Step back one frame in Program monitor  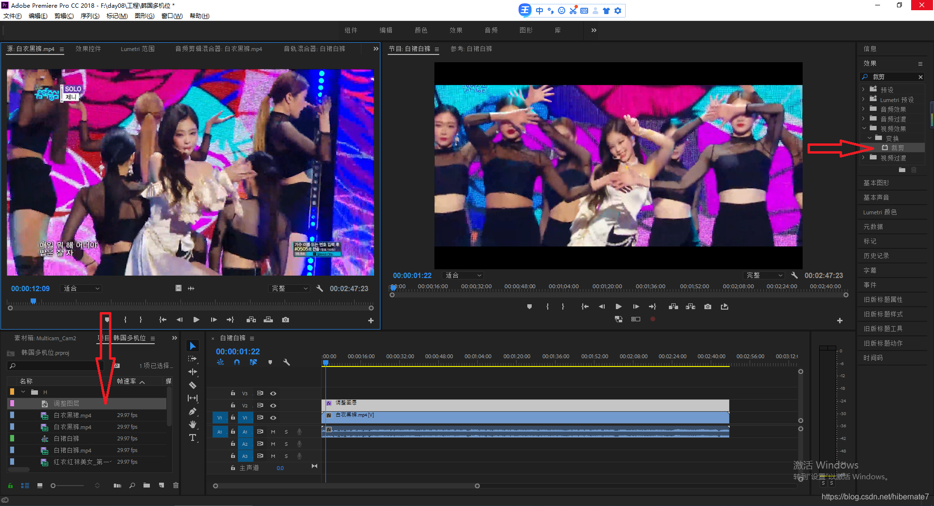coord(602,307)
